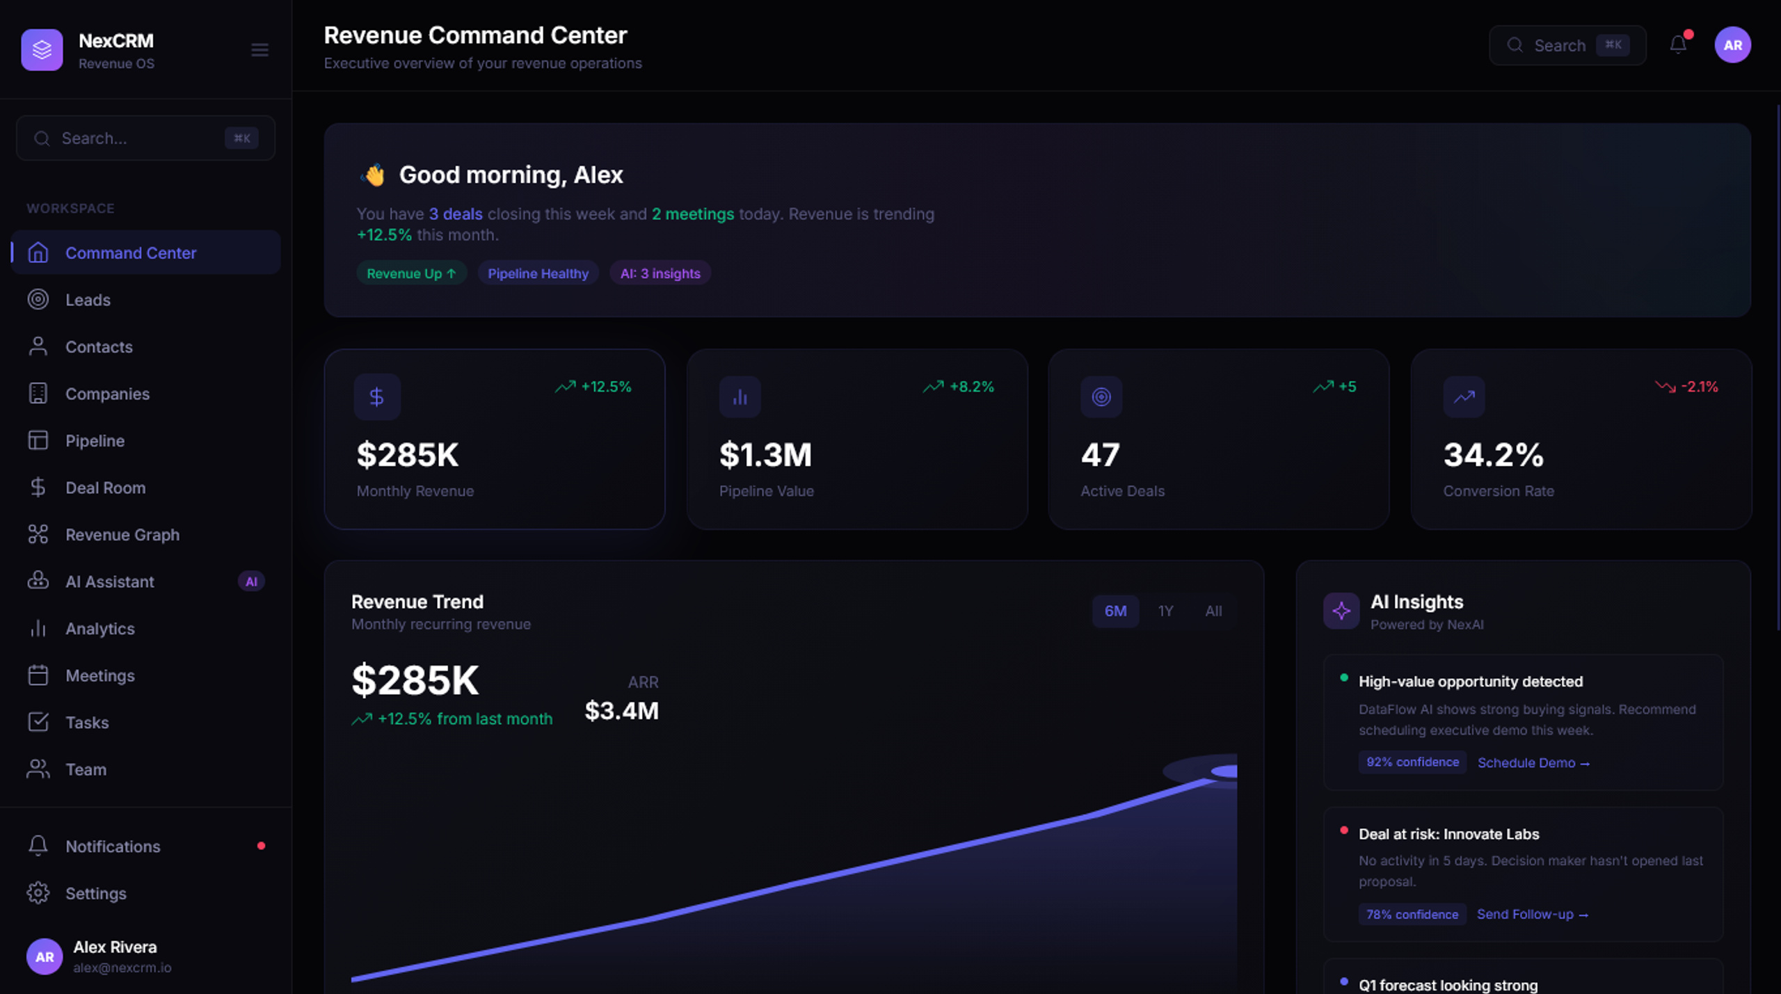Select the Analytics menu item

146,628
